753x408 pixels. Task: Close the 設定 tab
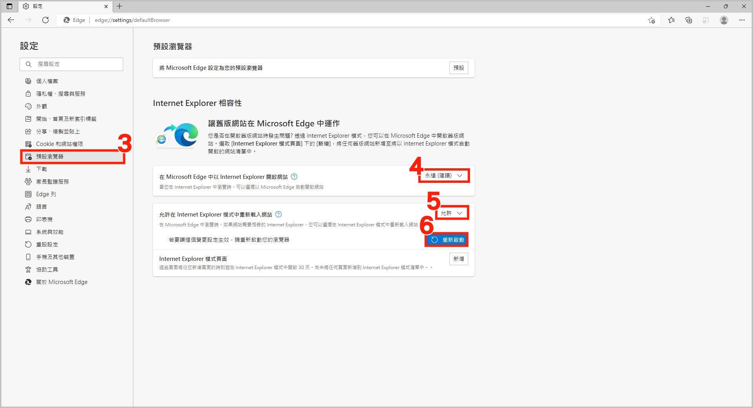click(106, 6)
